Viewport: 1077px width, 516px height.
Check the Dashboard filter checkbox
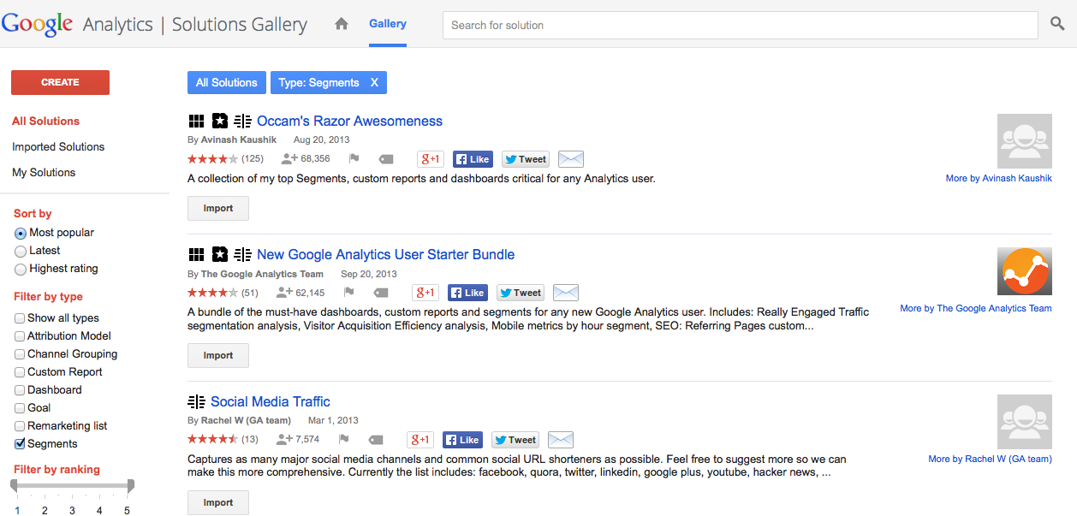tap(20, 390)
